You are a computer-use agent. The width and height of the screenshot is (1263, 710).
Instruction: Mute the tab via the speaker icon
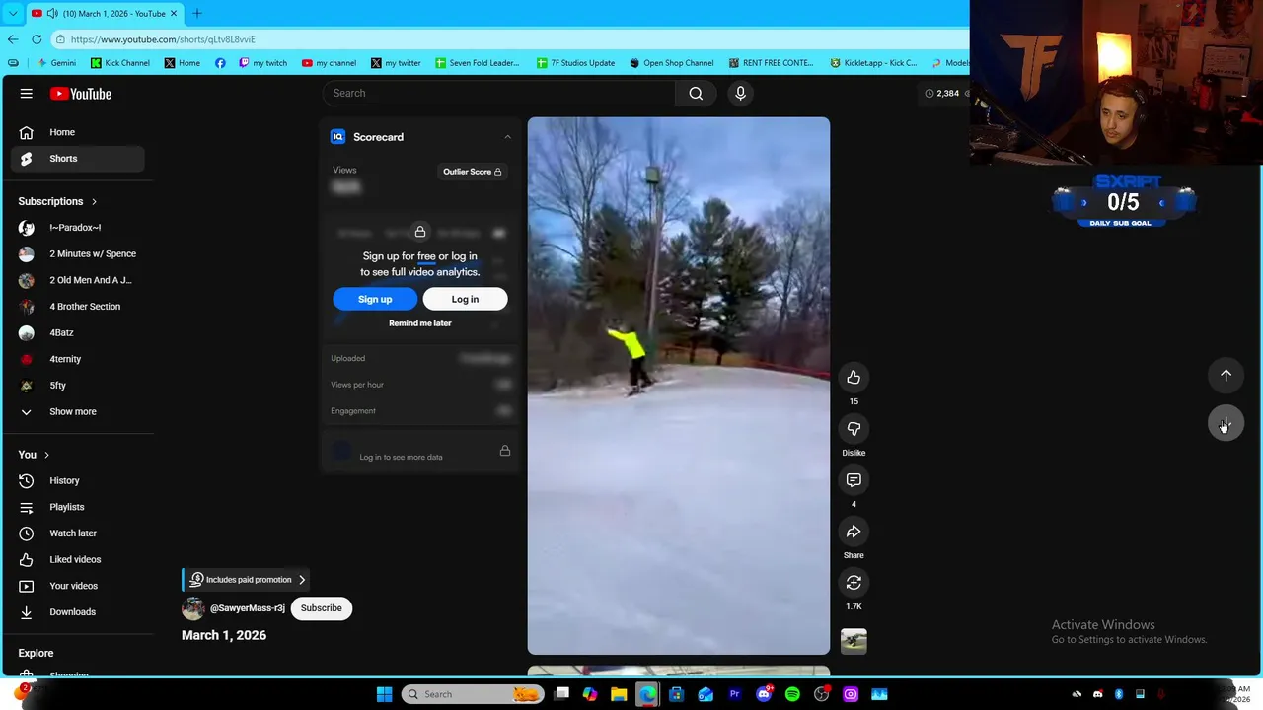pyautogui.click(x=51, y=14)
